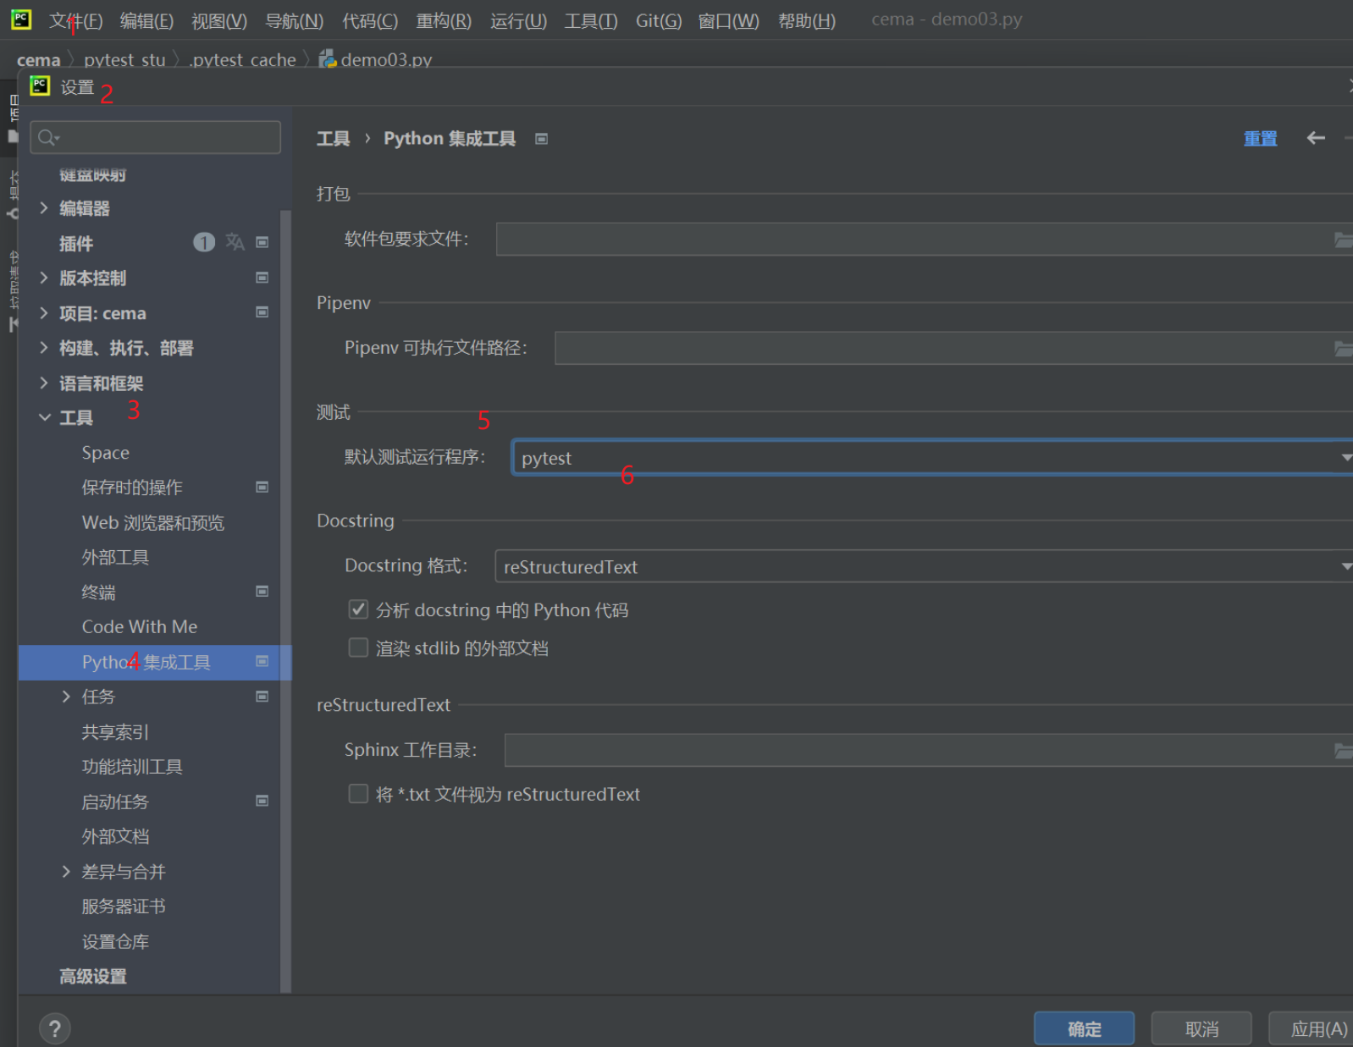Screen dimensions: 1353x1047
Task: Select Code With Me in settings tree
Action: pos(140,626)
